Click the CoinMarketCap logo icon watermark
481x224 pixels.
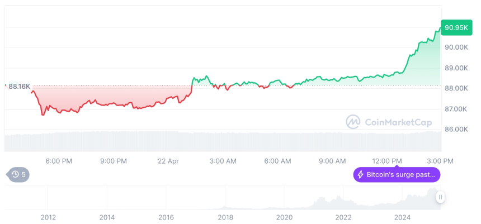(353, 121)
